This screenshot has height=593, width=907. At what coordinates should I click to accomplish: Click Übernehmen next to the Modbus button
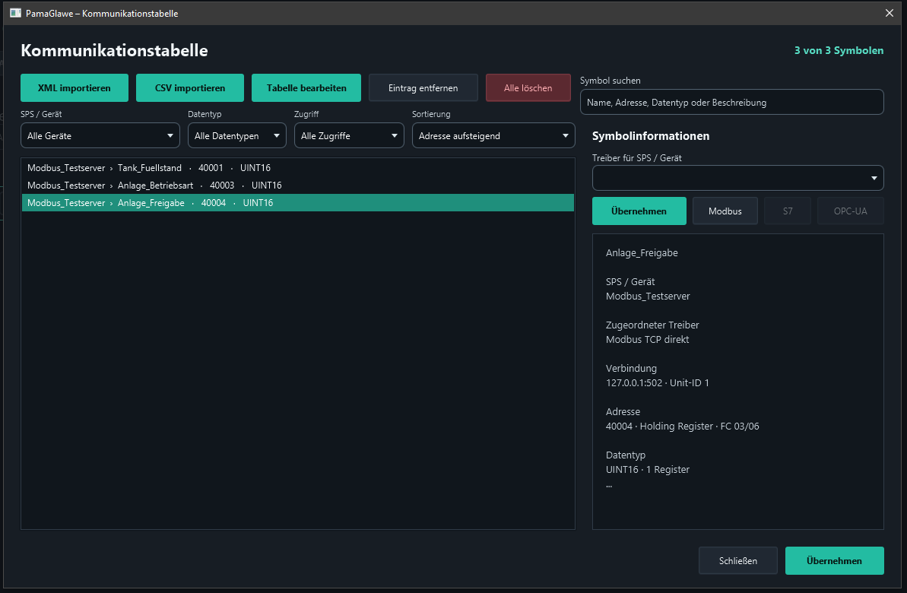639,211
